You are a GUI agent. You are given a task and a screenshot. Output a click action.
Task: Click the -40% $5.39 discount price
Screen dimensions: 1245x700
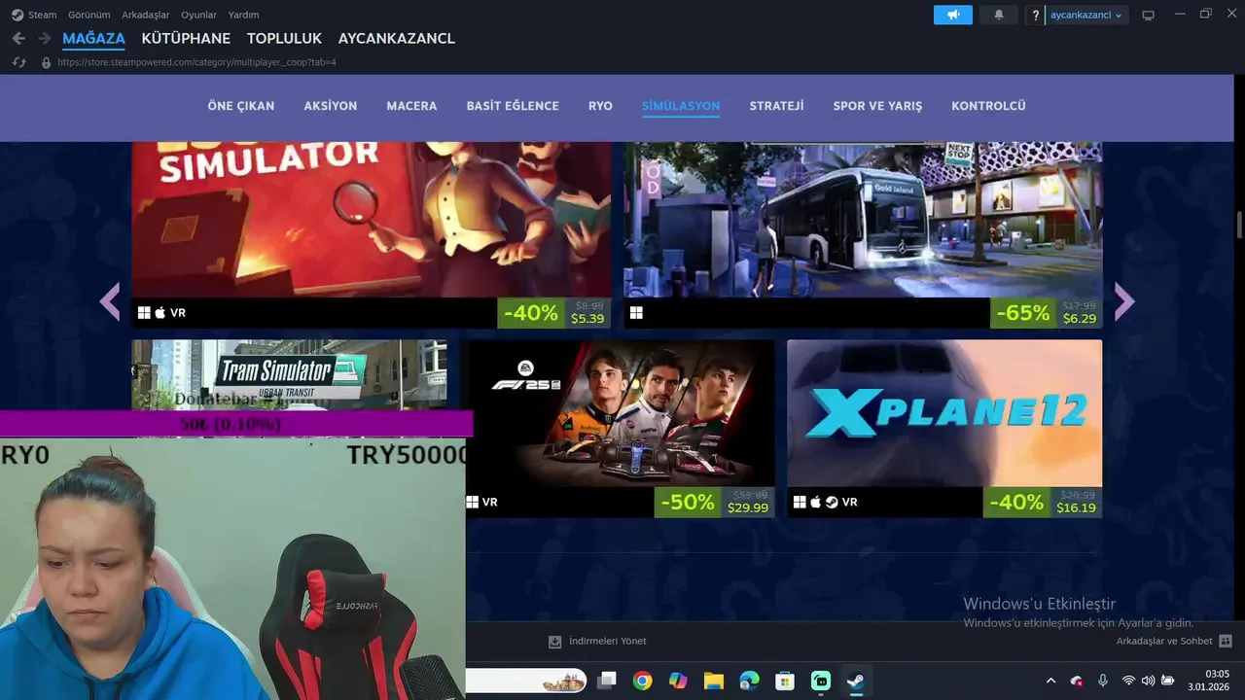[554, 312]
